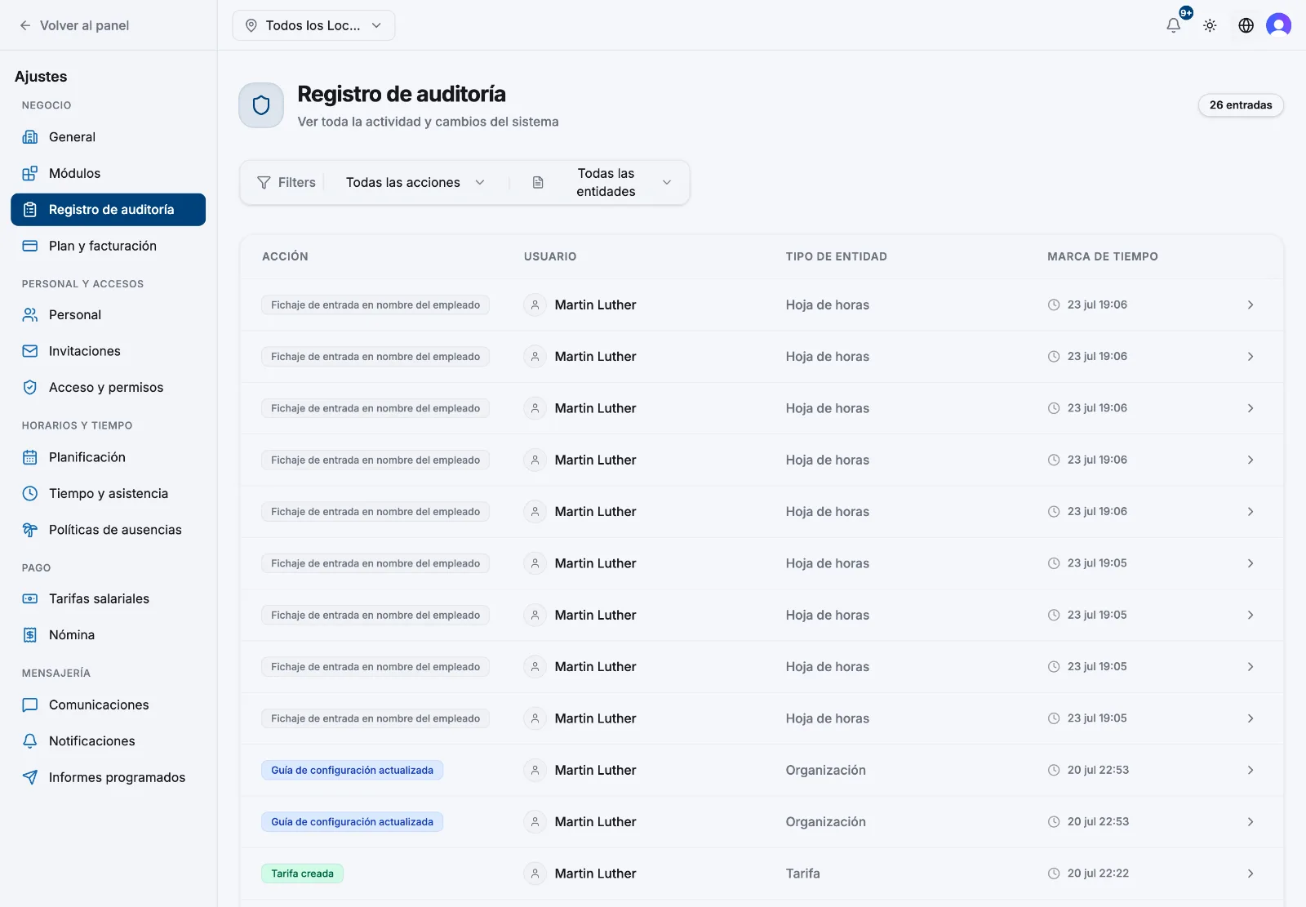This screenshot has width=1306, height=907.
Task: Open Informes programados
Action: 108,777
